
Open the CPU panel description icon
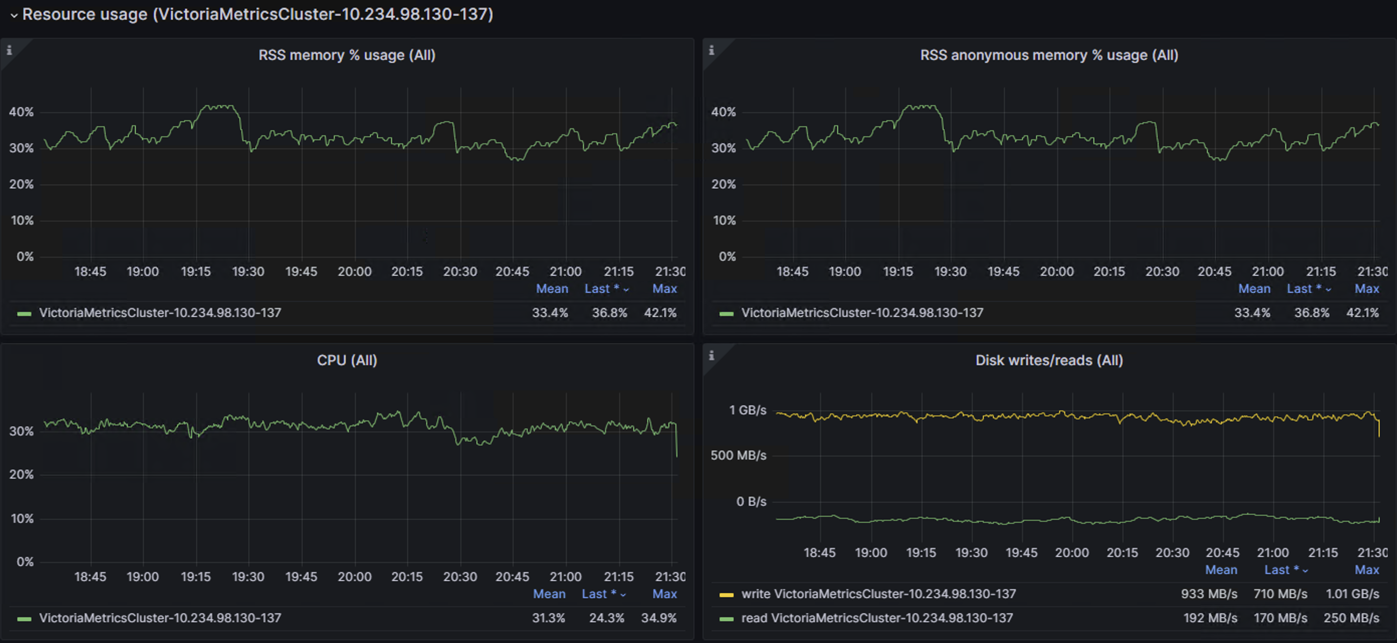[10, 356]
